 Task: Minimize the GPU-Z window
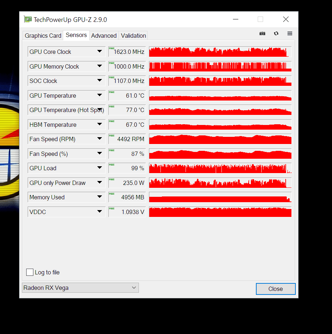[235, 19]
